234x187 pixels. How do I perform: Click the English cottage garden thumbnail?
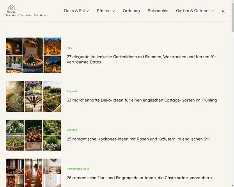(34, 96)
